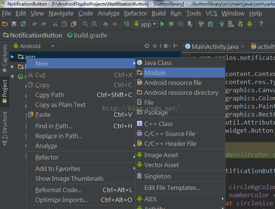Choose Vector Asset entry
Viewport: 275px width, 209px height.
tap(180, 165)
